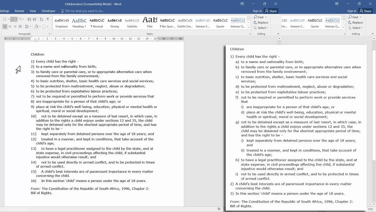
Task: Open the Find dropdown arrow in left window
Action: [266, 17]
